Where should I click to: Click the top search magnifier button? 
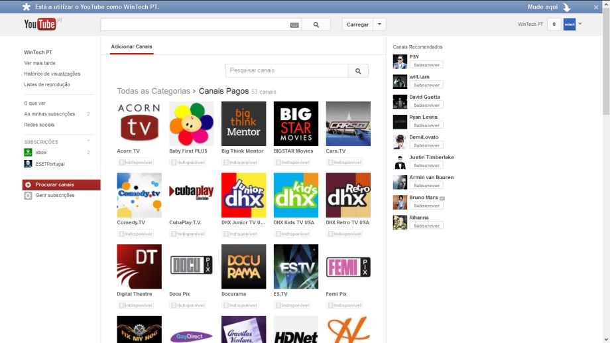point(316,25)
